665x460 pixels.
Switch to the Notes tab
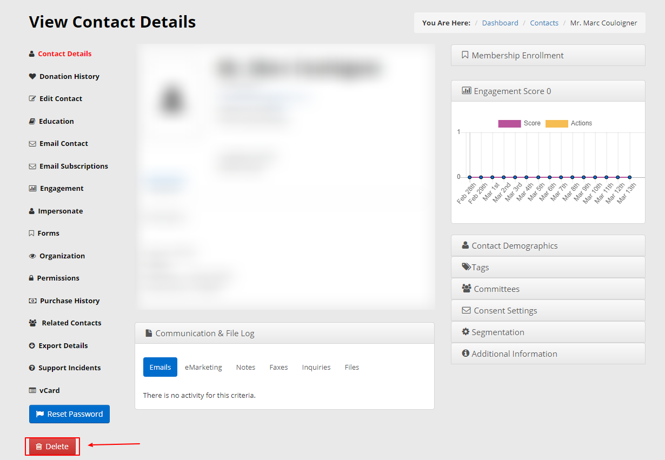[245, 367]
